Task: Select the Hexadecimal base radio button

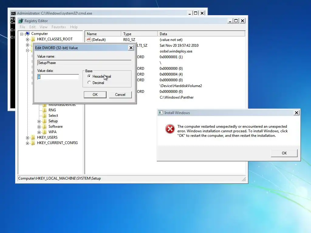Action: tap(89, 76)
